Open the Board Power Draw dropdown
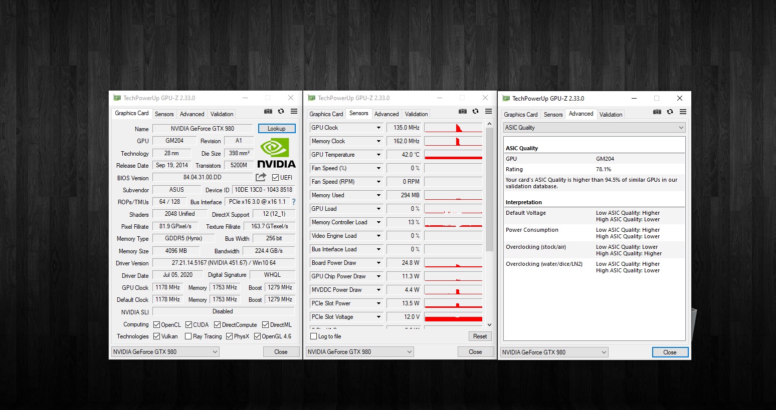The width and height of the screenshot is (776, 410). (x=378, y=263)
